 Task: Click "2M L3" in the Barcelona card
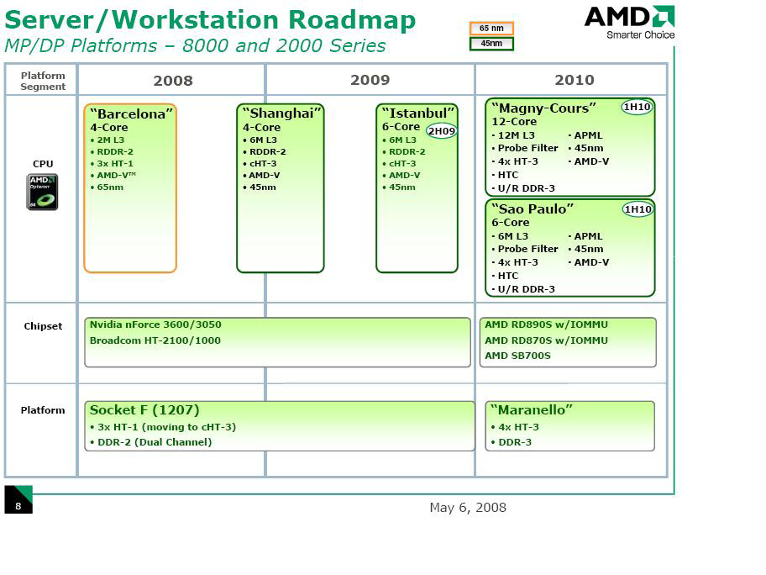pyautogui.click(x=110, y=140)
